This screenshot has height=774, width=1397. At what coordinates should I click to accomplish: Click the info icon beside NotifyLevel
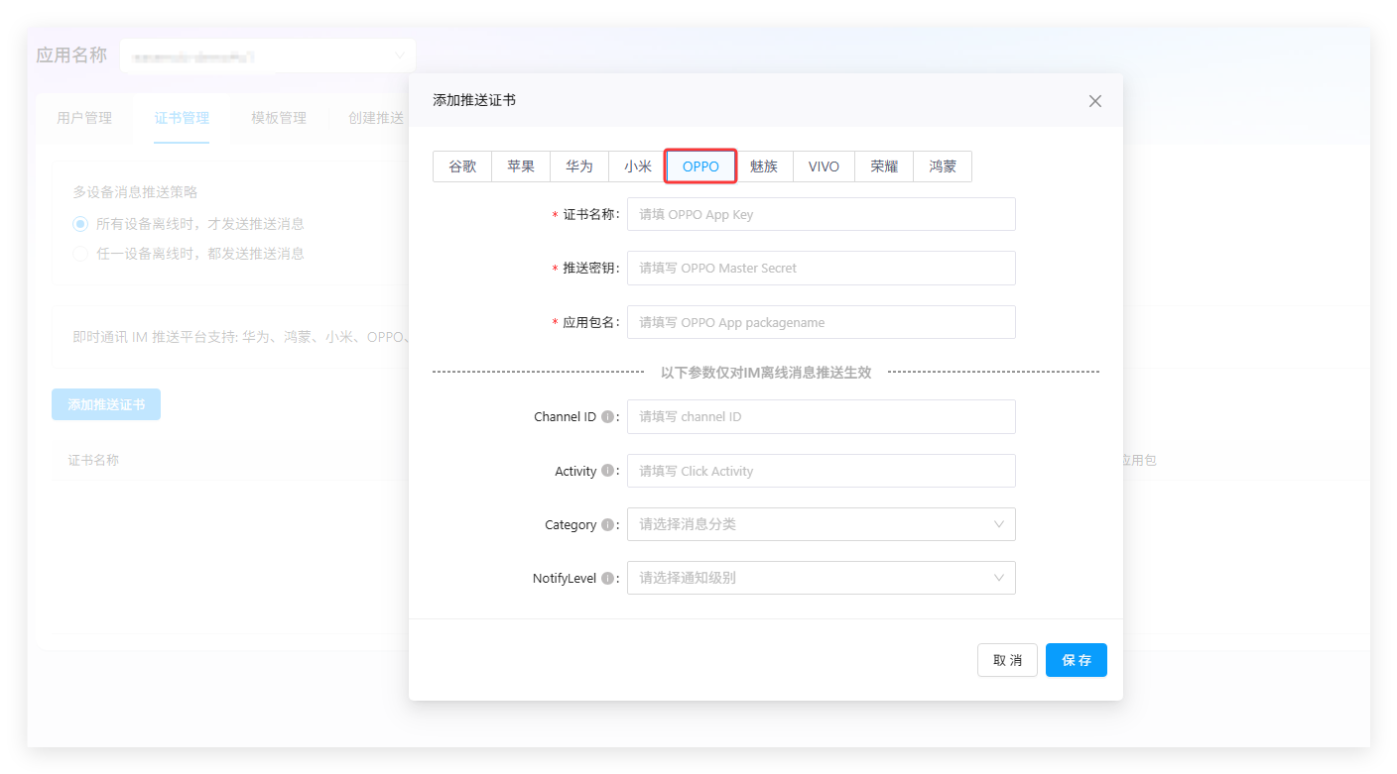[607, 579]
